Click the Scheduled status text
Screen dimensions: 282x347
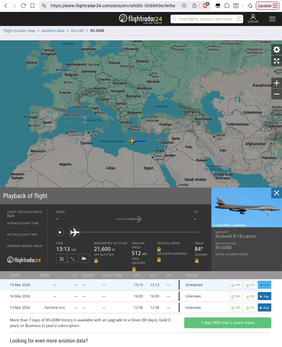(x=194, y=285)
